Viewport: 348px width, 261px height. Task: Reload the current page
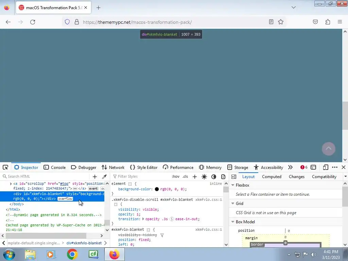33,22
